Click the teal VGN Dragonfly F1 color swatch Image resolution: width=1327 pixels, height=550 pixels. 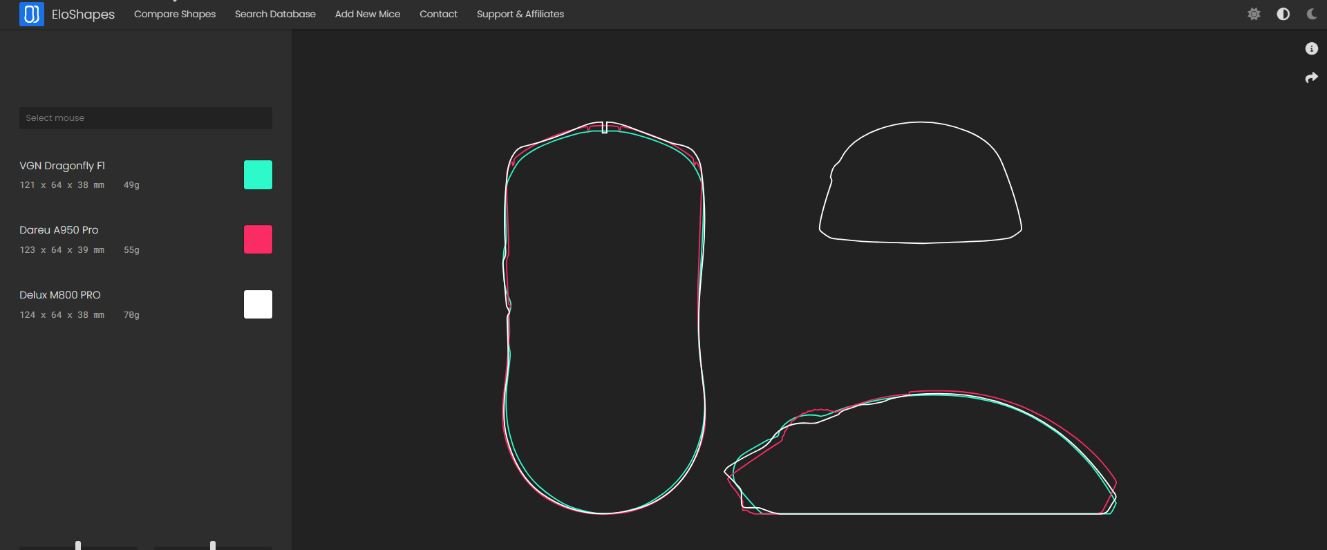[258, 175]
